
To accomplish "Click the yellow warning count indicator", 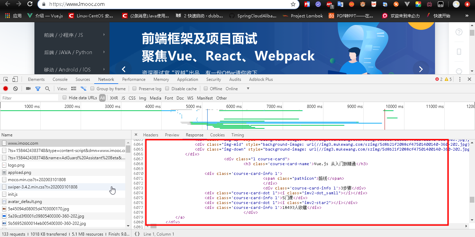I will (448, 79).
